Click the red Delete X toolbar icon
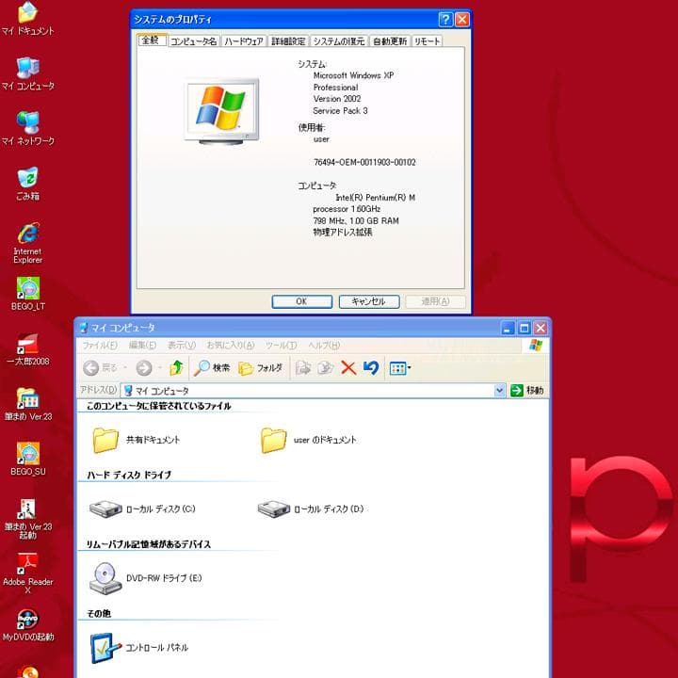678x678 pixels. [348, 368]
